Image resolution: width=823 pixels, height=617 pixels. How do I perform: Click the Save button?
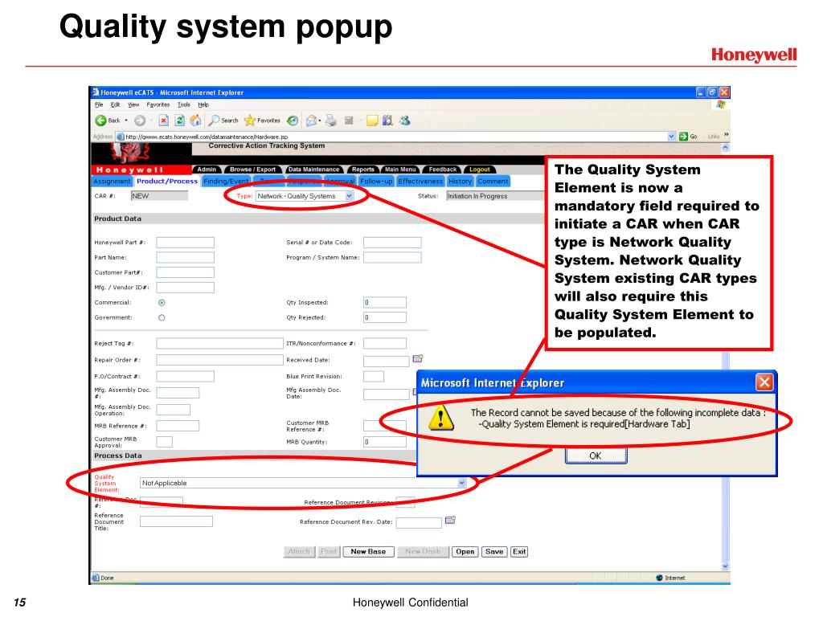(x=494, y=551)
